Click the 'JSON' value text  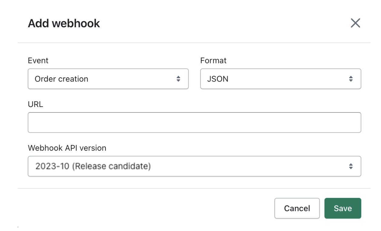coord(218,79)
